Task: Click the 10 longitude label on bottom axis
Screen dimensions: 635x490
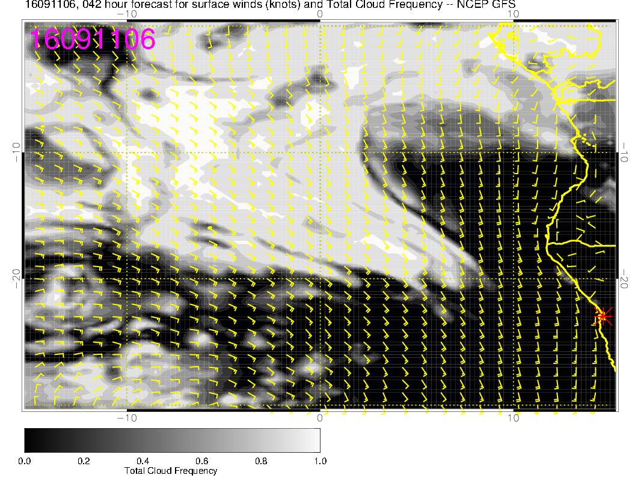Action: (513, 418)
